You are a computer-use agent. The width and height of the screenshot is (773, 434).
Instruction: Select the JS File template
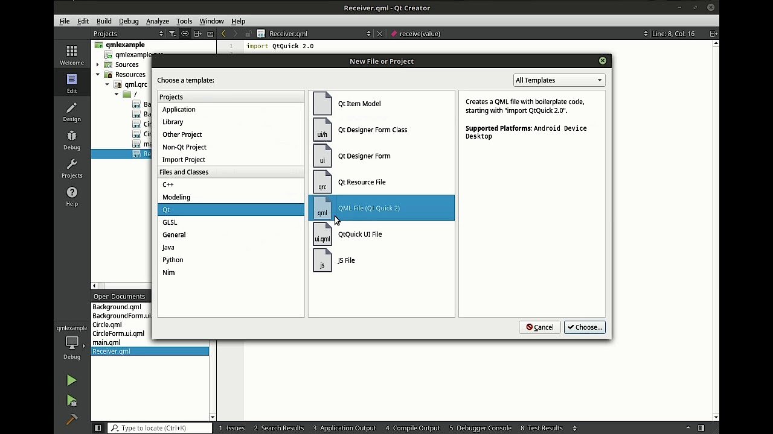pos(346,260)
